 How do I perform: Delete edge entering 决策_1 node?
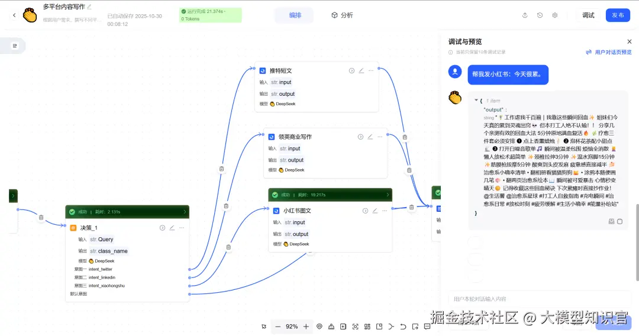[x=41, y=218]
